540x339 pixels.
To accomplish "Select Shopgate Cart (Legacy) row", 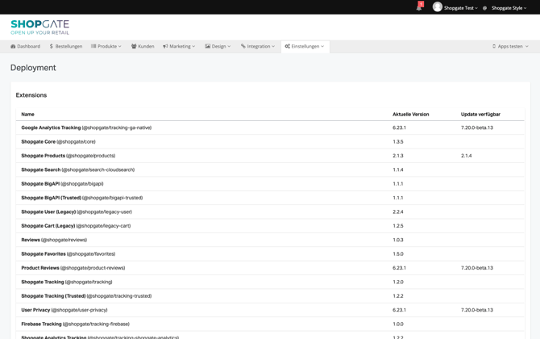I will [x=270, y=226].
